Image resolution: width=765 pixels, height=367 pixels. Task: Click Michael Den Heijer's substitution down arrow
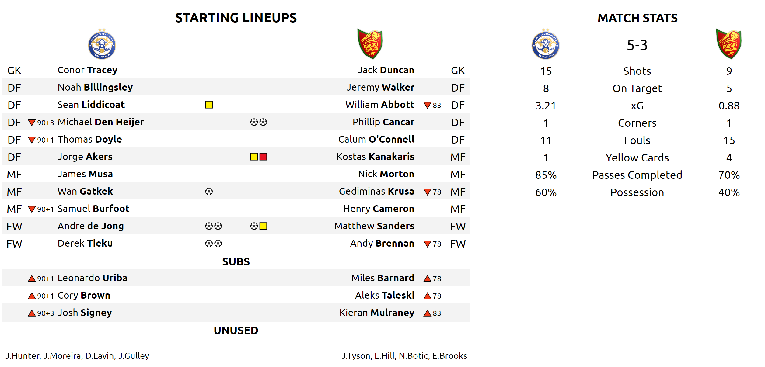tap(32, 123)
